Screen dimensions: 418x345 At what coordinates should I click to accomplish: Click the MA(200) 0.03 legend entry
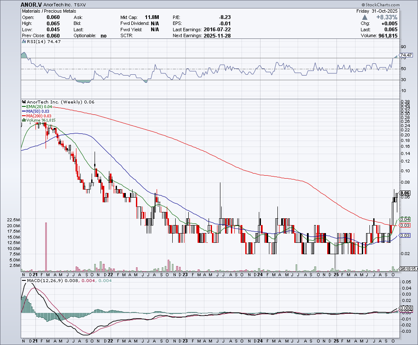[39, 116]
